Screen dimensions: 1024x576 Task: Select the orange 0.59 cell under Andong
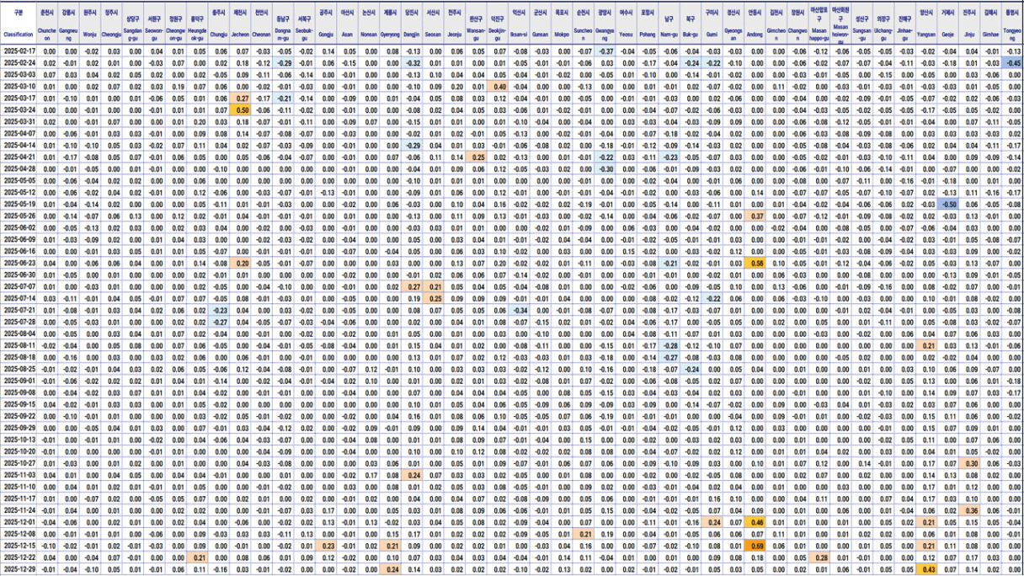pyautogui.click(x=755, y=547)
